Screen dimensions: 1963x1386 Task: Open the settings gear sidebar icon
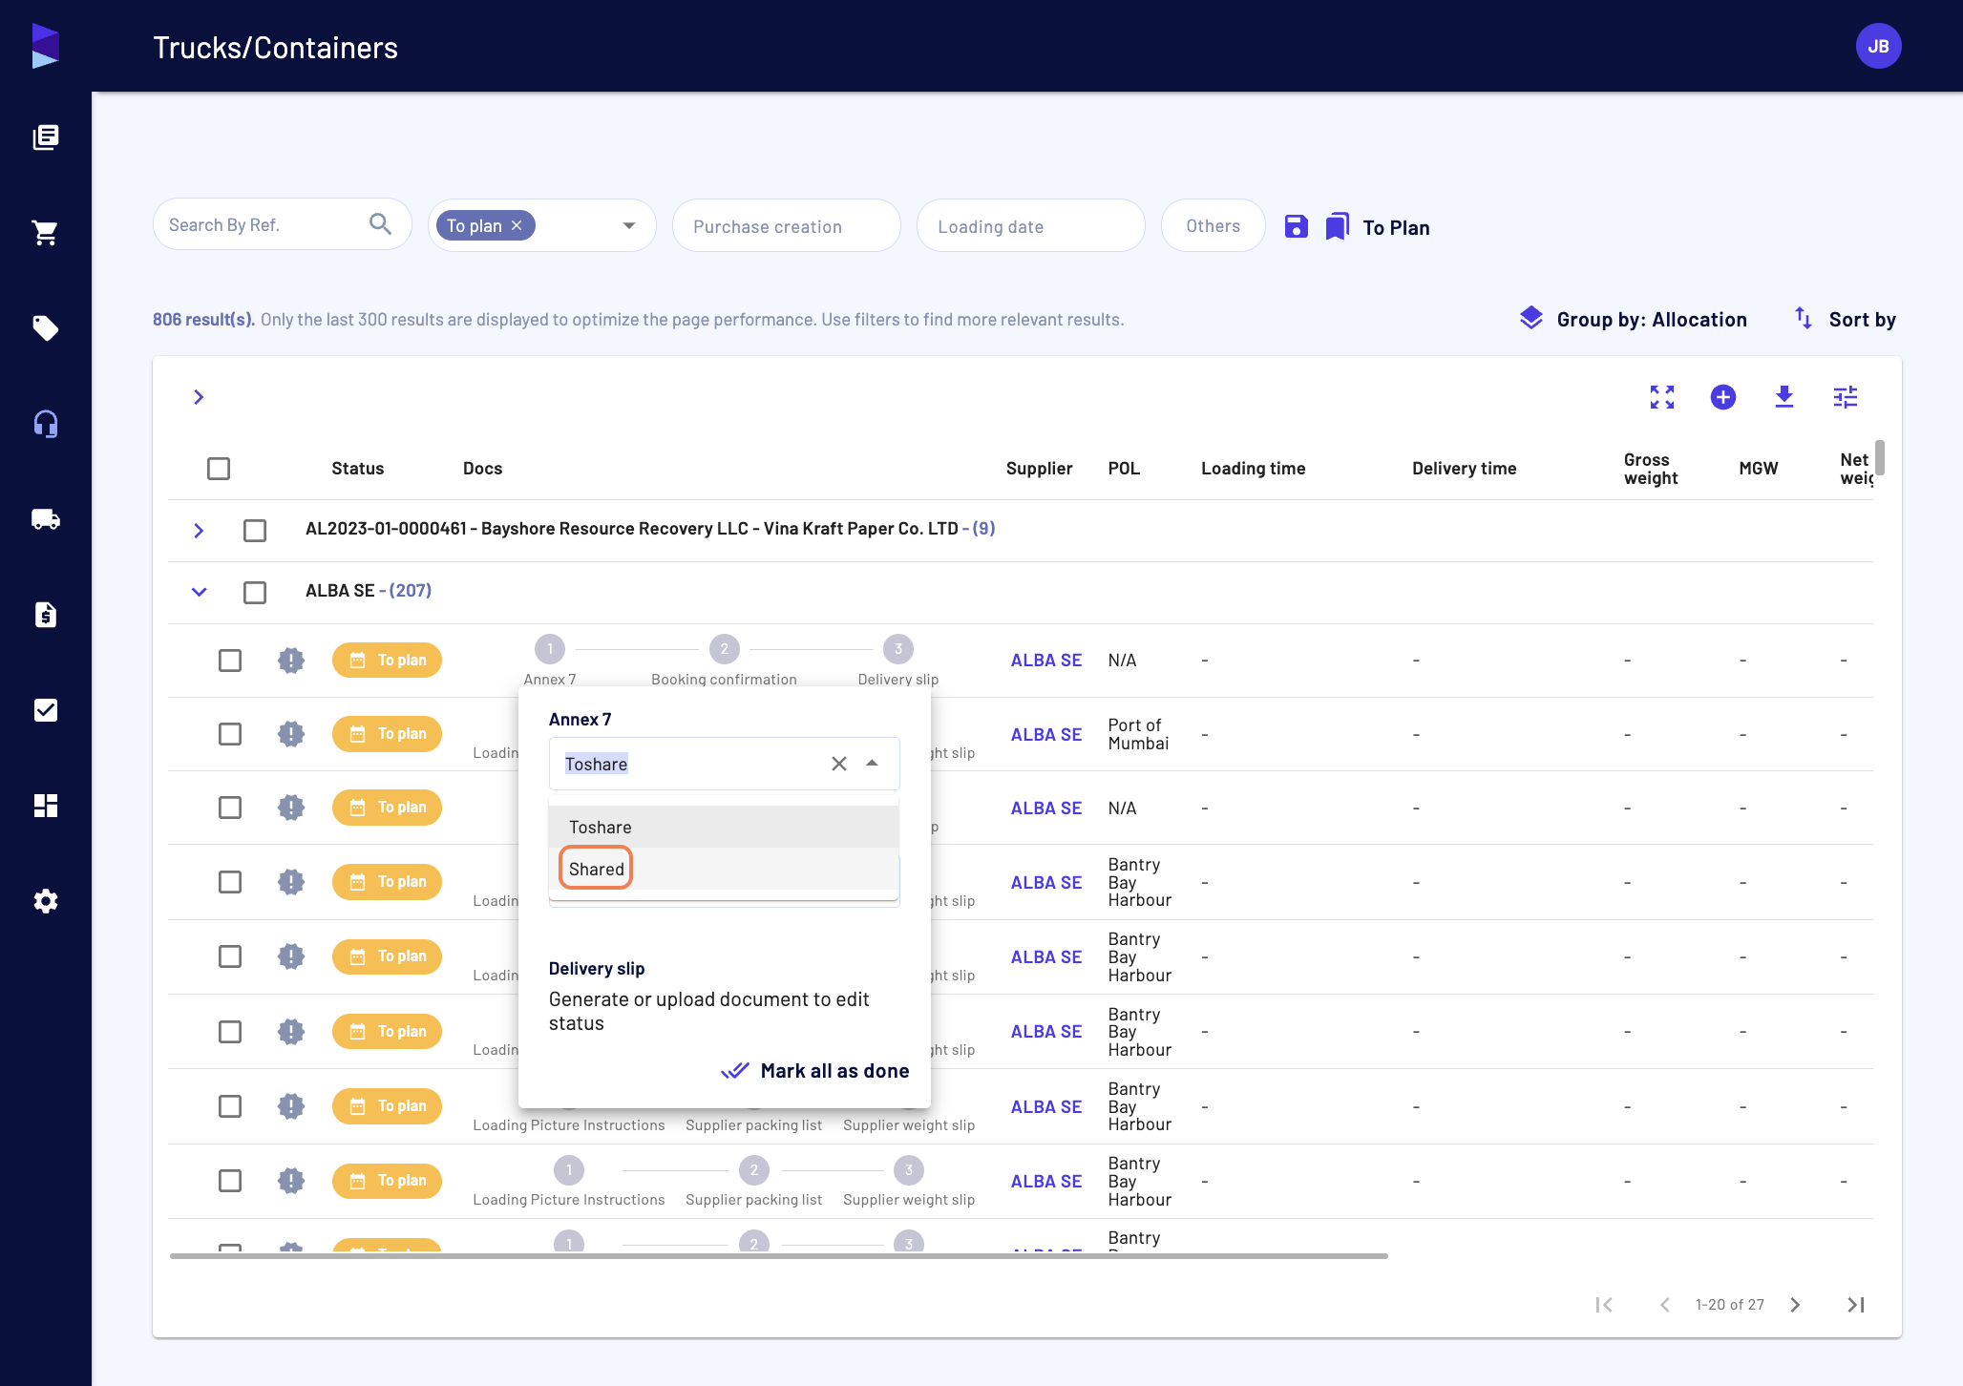click(x=46, y=901)
